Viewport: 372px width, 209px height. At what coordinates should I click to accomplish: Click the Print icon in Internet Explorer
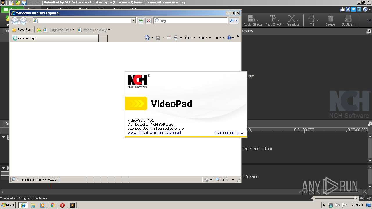tap(176, 38)
